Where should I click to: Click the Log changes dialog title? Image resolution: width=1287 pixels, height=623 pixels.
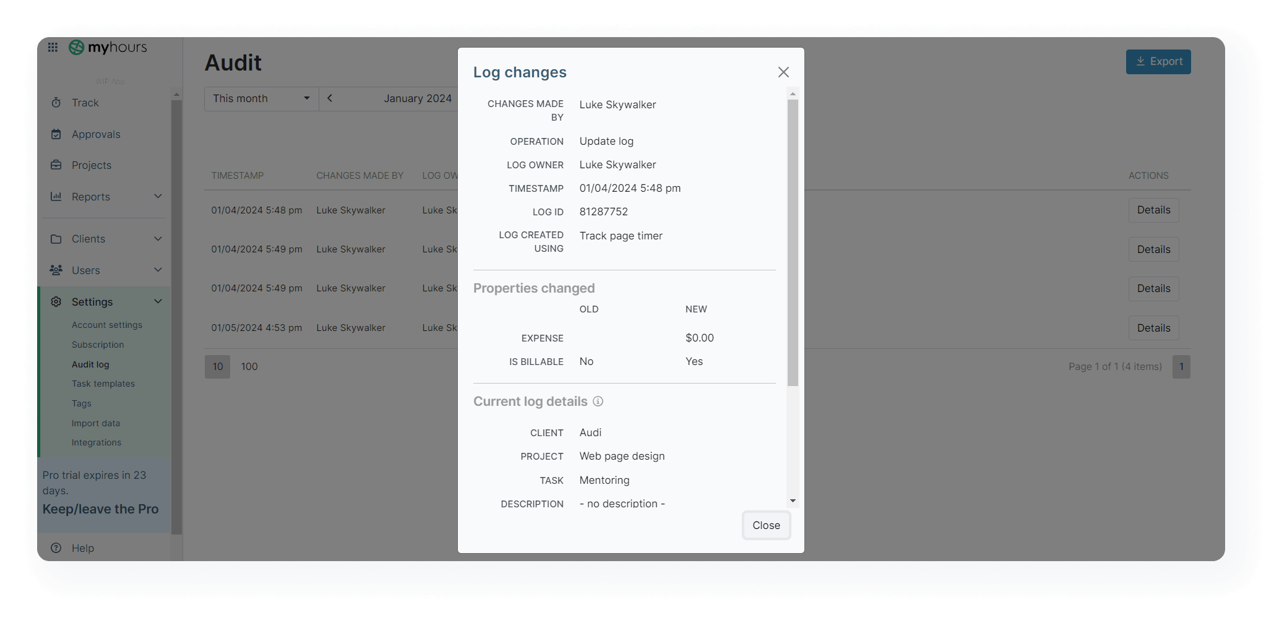[x=520, y=72]
